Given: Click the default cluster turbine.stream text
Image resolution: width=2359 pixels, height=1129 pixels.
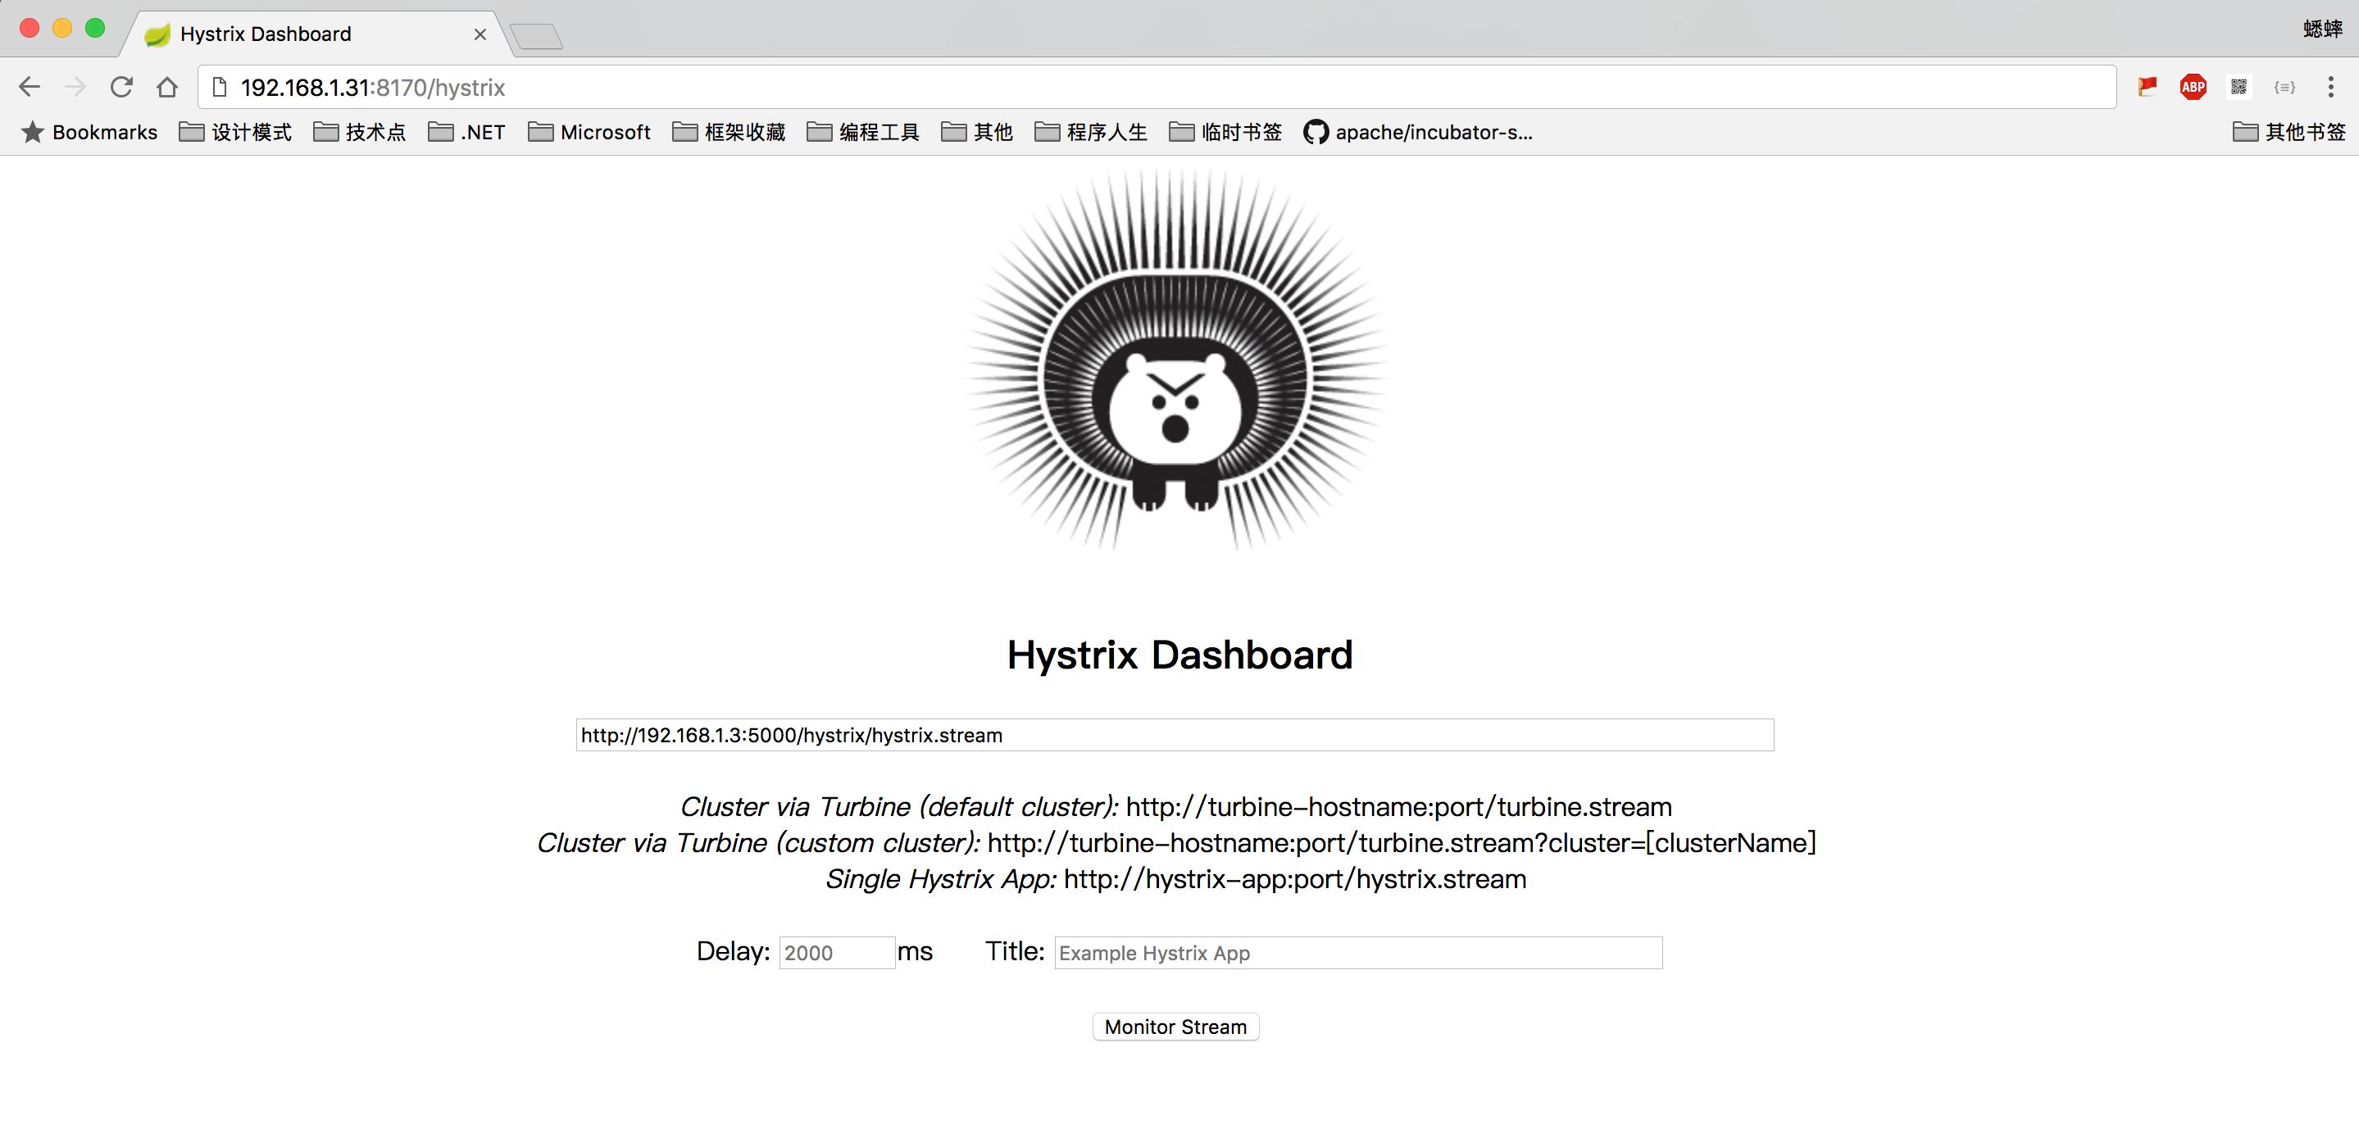Looking at the screenshot, I should 1398,807.
